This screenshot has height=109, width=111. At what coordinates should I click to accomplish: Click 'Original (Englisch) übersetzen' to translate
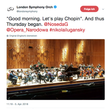coord(23,36)
